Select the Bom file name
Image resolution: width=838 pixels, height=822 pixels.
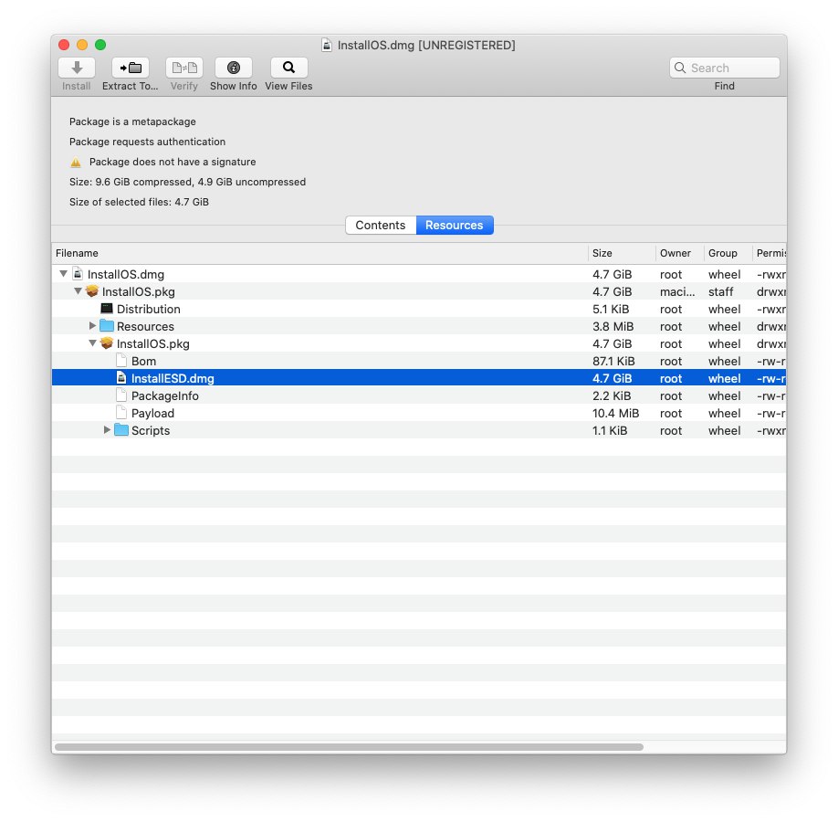(x=143, y=361)
